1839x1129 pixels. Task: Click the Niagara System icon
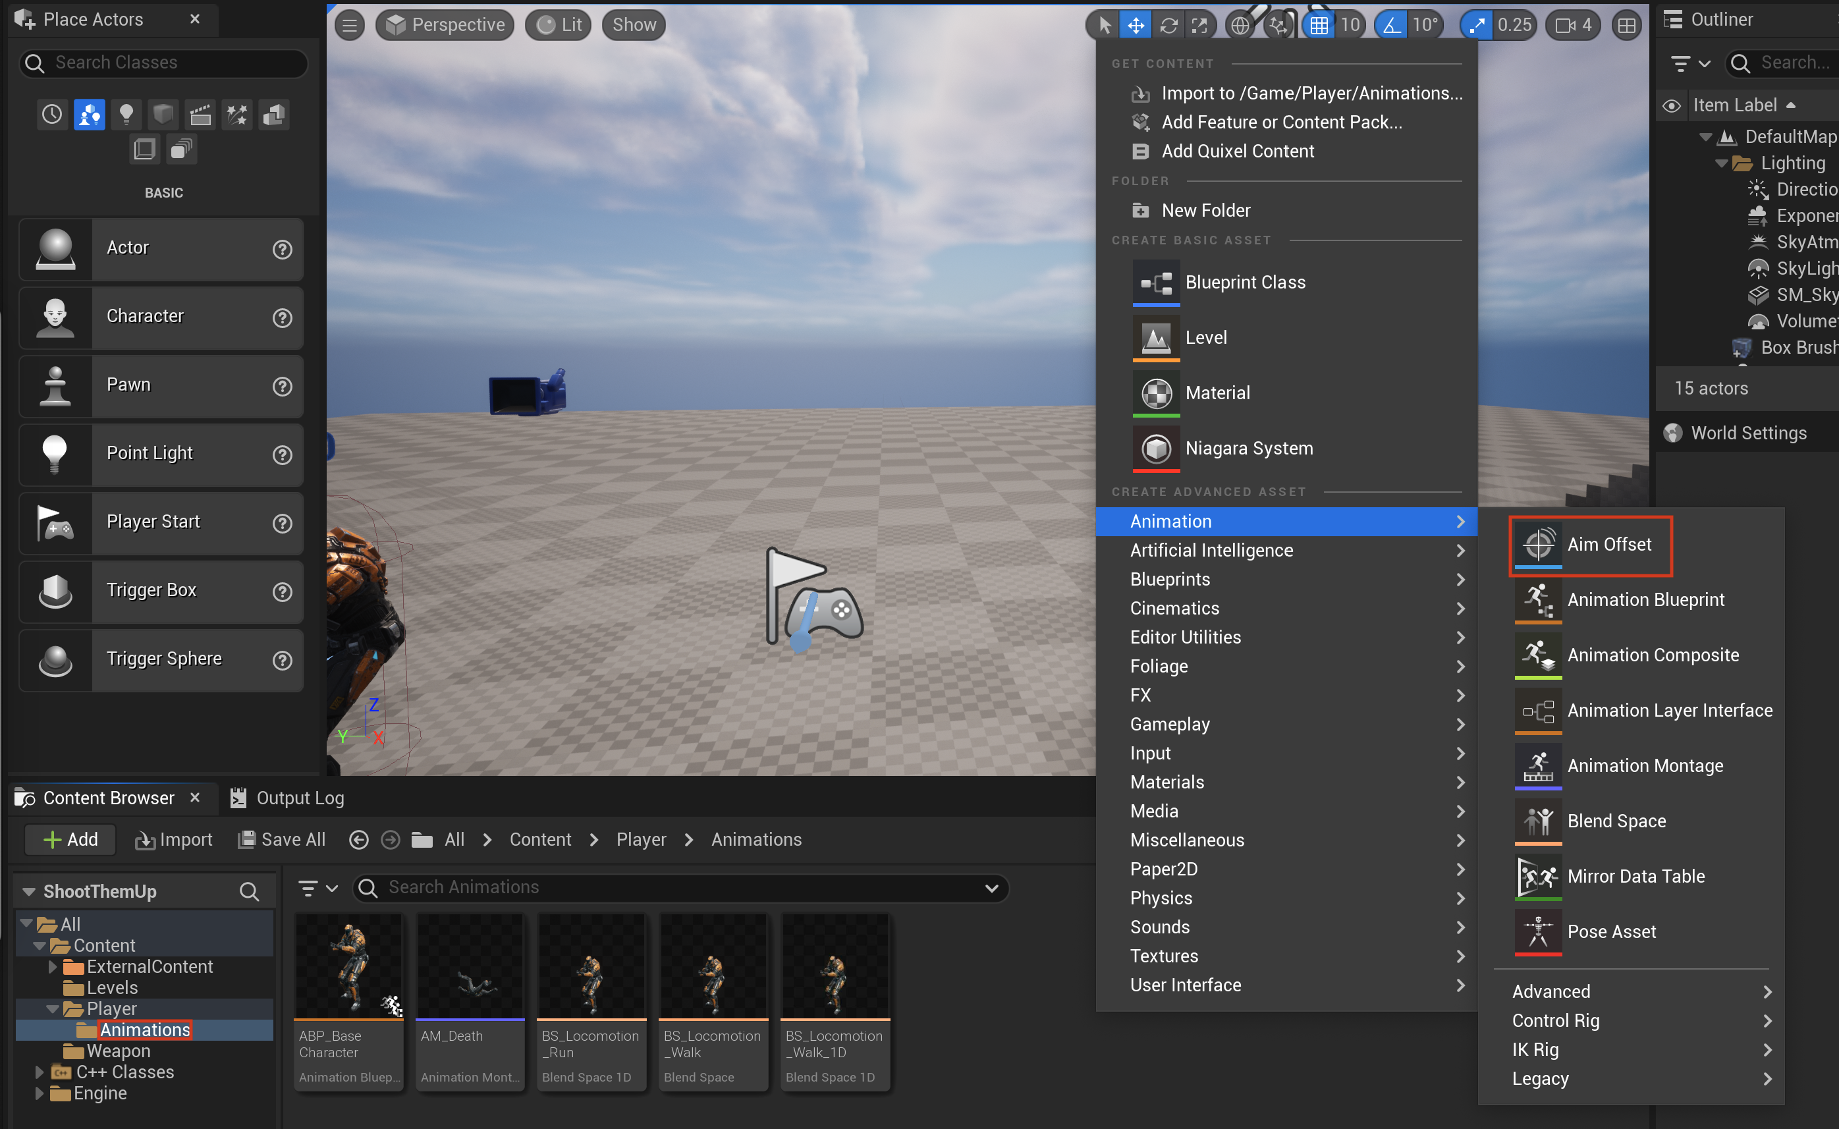1156,448
